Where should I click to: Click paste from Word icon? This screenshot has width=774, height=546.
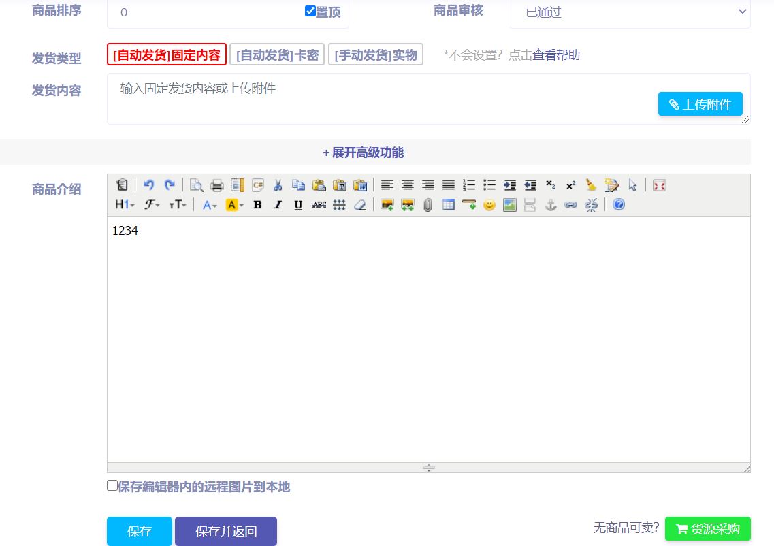[x=360, y=185]
